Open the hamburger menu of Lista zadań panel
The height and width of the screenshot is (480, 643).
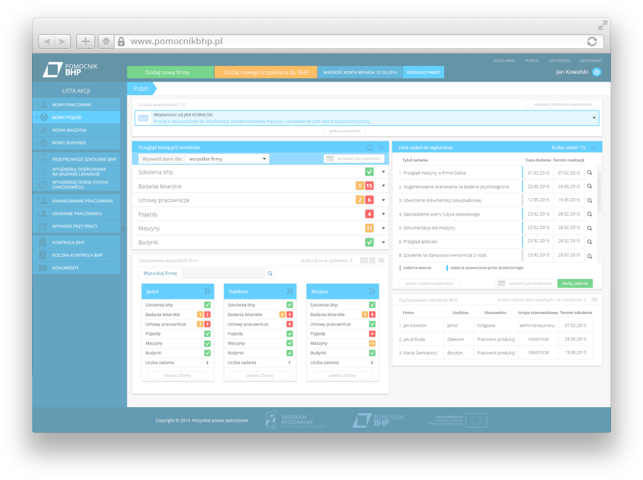(x=594, y=147)
